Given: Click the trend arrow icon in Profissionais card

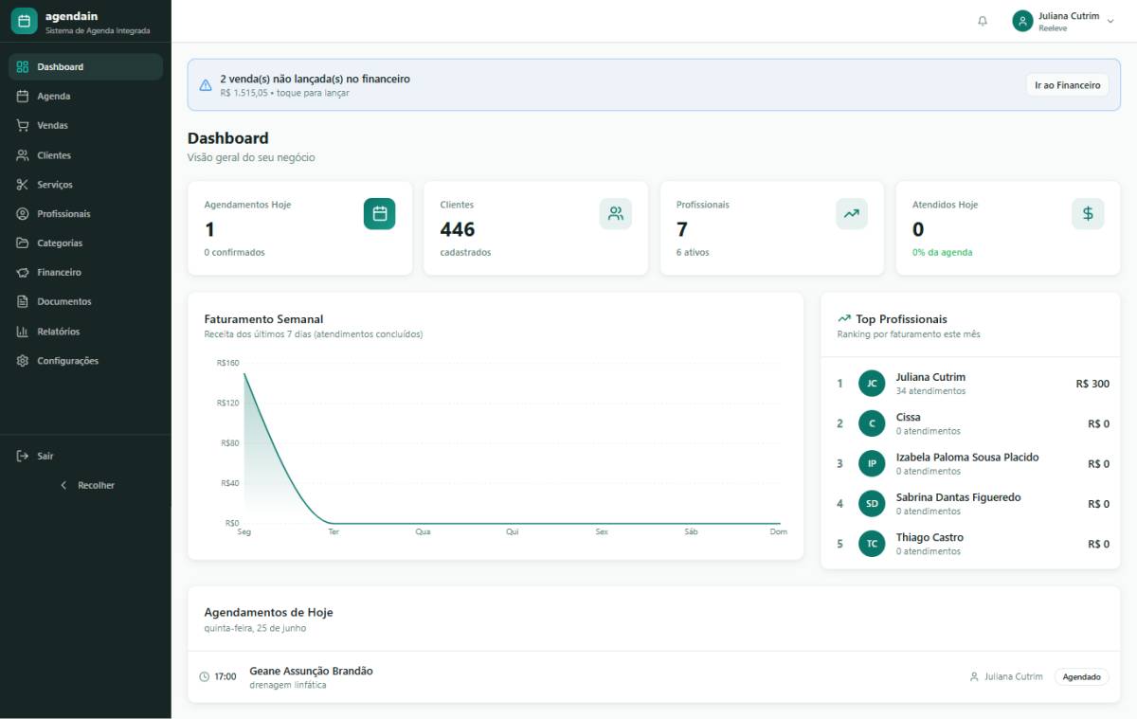Looking at the screenshot, I should pyautogui.click(x=852, y=214).
